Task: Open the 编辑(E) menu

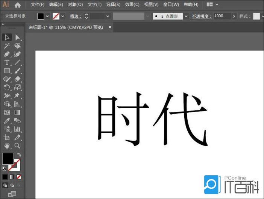Action: tap(56, 5)
